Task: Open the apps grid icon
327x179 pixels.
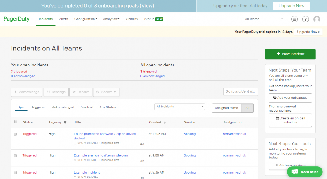Action: click(294, 19)
